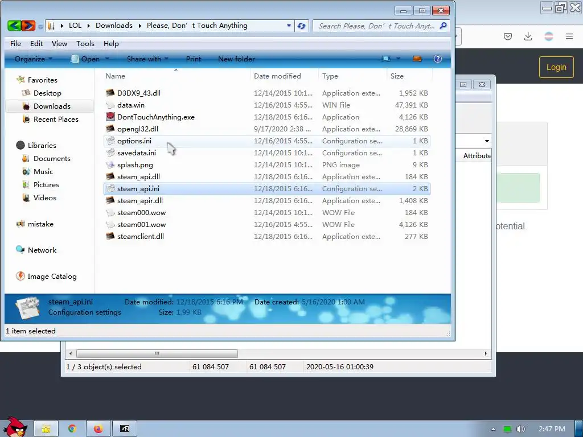Click the volume speaker tray icon
The width and height of the screenshot is (583, 437).
point(520,429)
